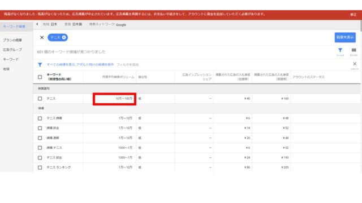Collapse the settings bar with the back arrow

click(37, 24)
